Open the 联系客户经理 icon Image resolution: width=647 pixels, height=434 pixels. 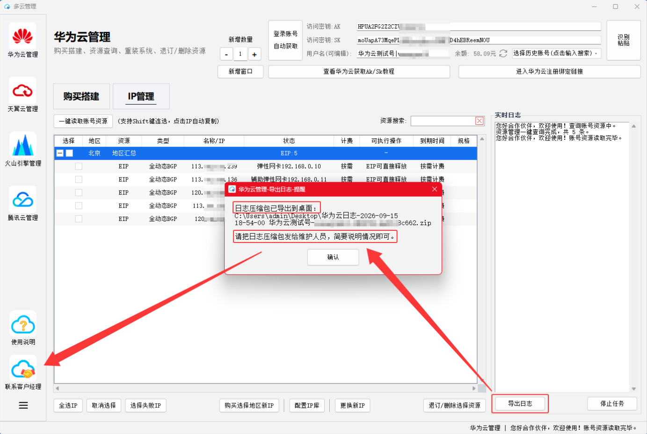click(23, 373)
